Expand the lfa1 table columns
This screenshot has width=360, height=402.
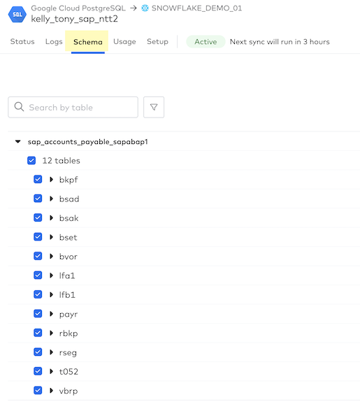(x=51, y=275)
